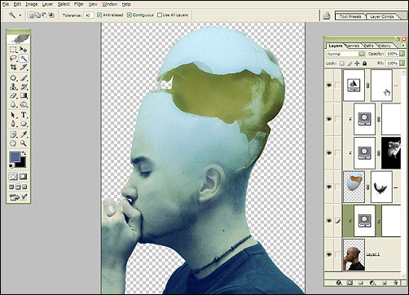Open the Image menu

[32, 4]
